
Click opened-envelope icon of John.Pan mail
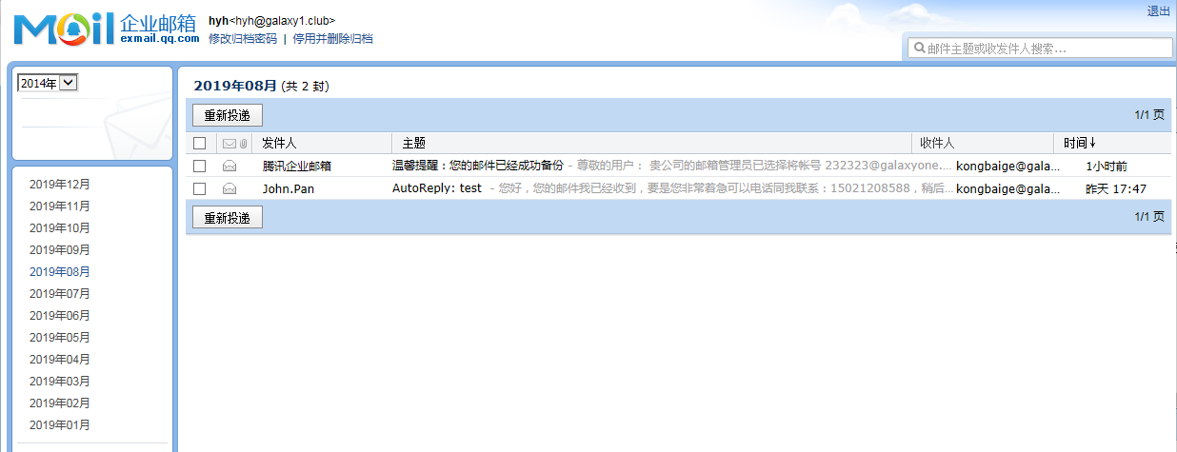pyautogui.click(x=229, y=188)
